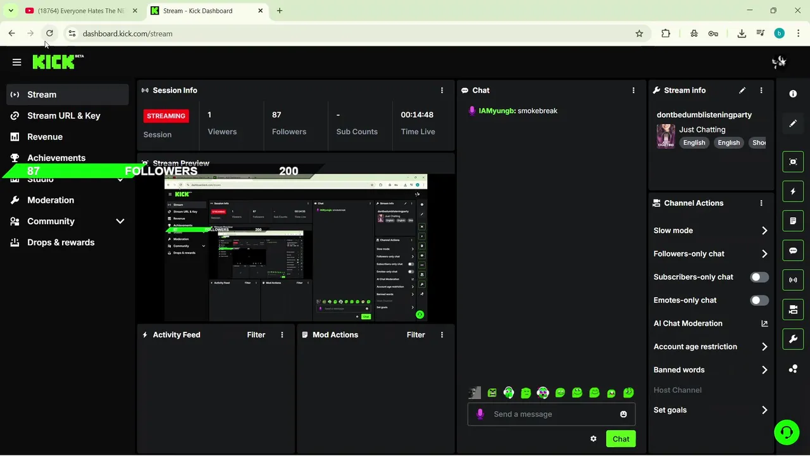
Task: Click the green Chat send button
Action: [x=621, y=439]
